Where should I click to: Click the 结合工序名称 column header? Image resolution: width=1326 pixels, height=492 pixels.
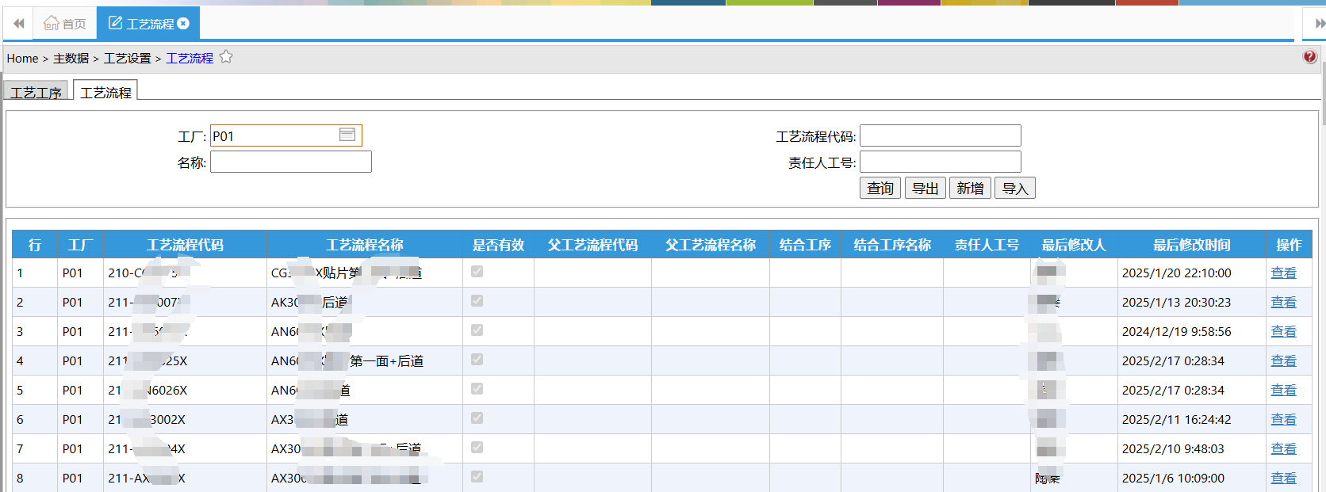point(892,245)
